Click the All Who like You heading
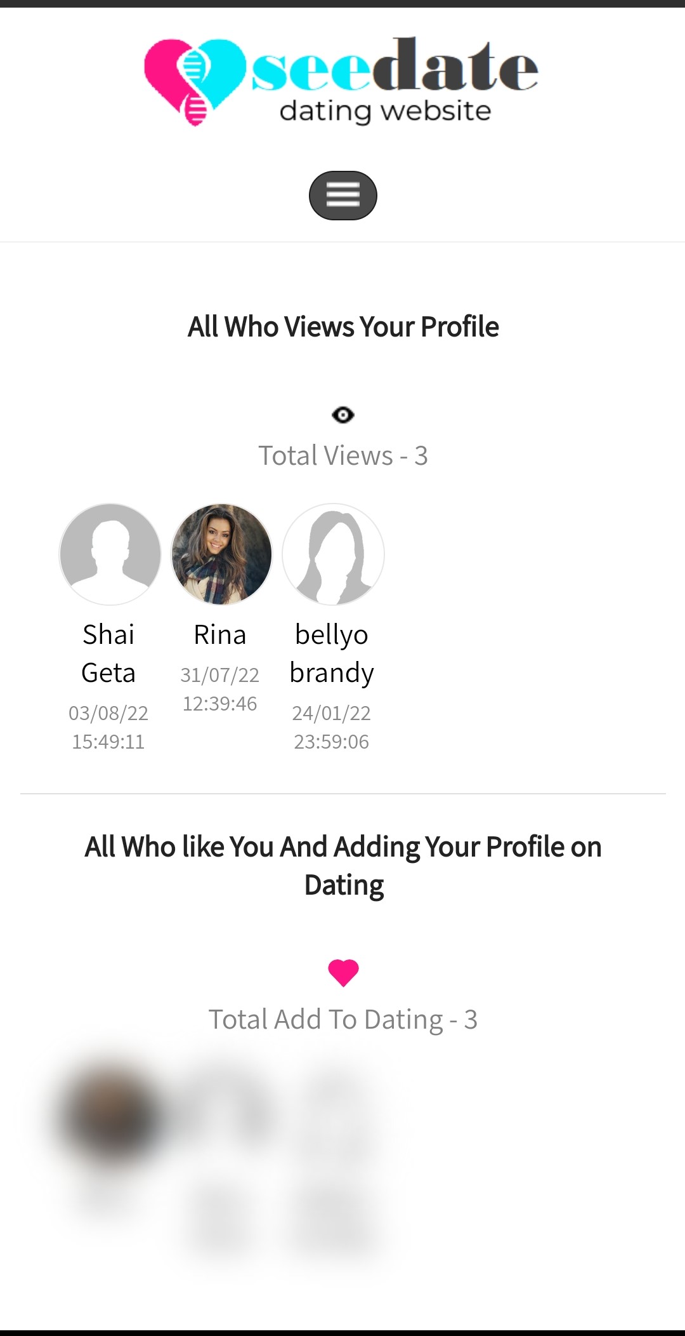The height and width of the screenshot is (1336, 685). pyautogui.click(x=343, y=865)
